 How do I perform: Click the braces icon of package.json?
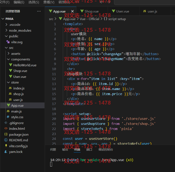[6, 134]
